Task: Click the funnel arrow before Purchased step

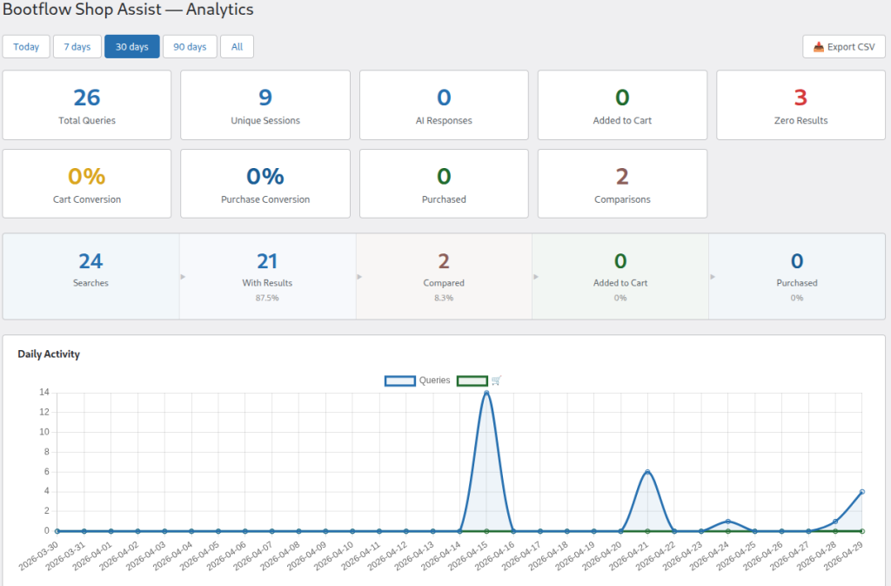Action: point(713,277)
